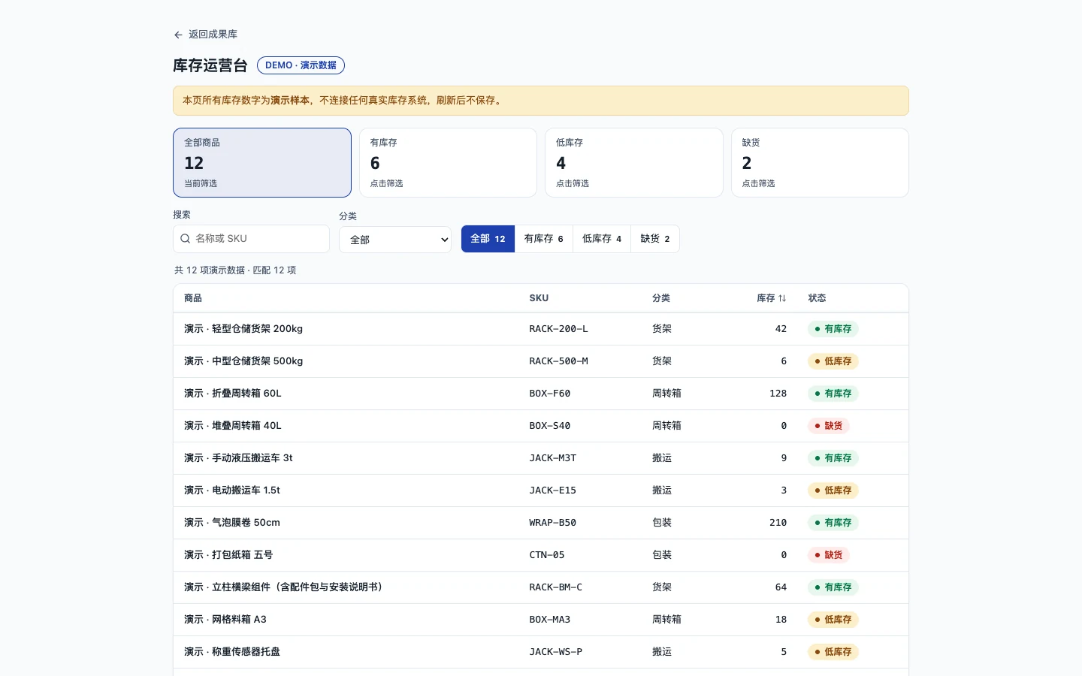Viewport: 1082px width, 676px height.
Task: Click SKU cell RACK-200-L
Action: point(558,329)
